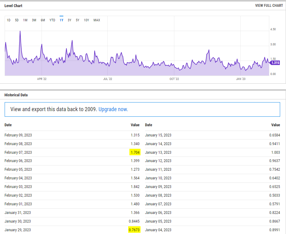Click the January 13, 2023 date cell
286x234 pixels.
(158, 152)
